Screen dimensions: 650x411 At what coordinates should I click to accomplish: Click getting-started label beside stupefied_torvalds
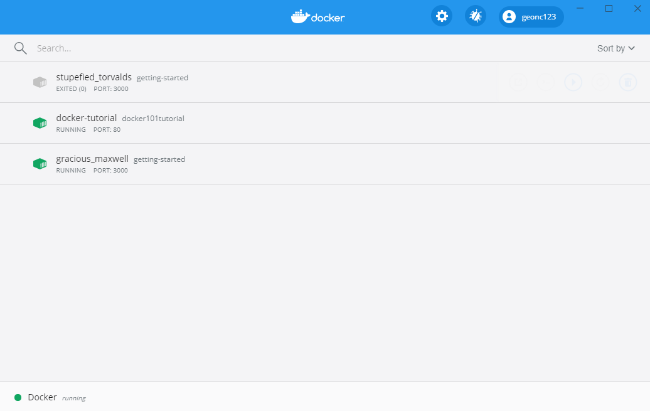click(162, 78)
